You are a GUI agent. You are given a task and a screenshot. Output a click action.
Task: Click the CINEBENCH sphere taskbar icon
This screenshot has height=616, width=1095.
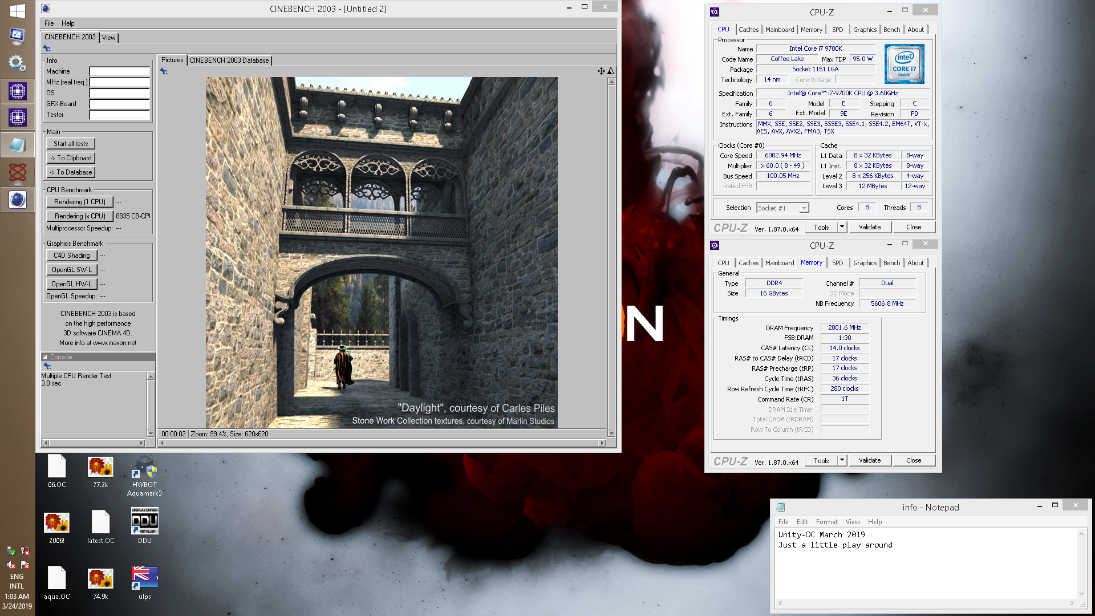click(17, 199)
